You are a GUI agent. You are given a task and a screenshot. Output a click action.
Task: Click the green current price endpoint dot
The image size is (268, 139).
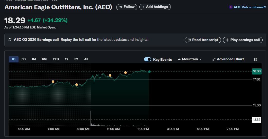[149, 72]
